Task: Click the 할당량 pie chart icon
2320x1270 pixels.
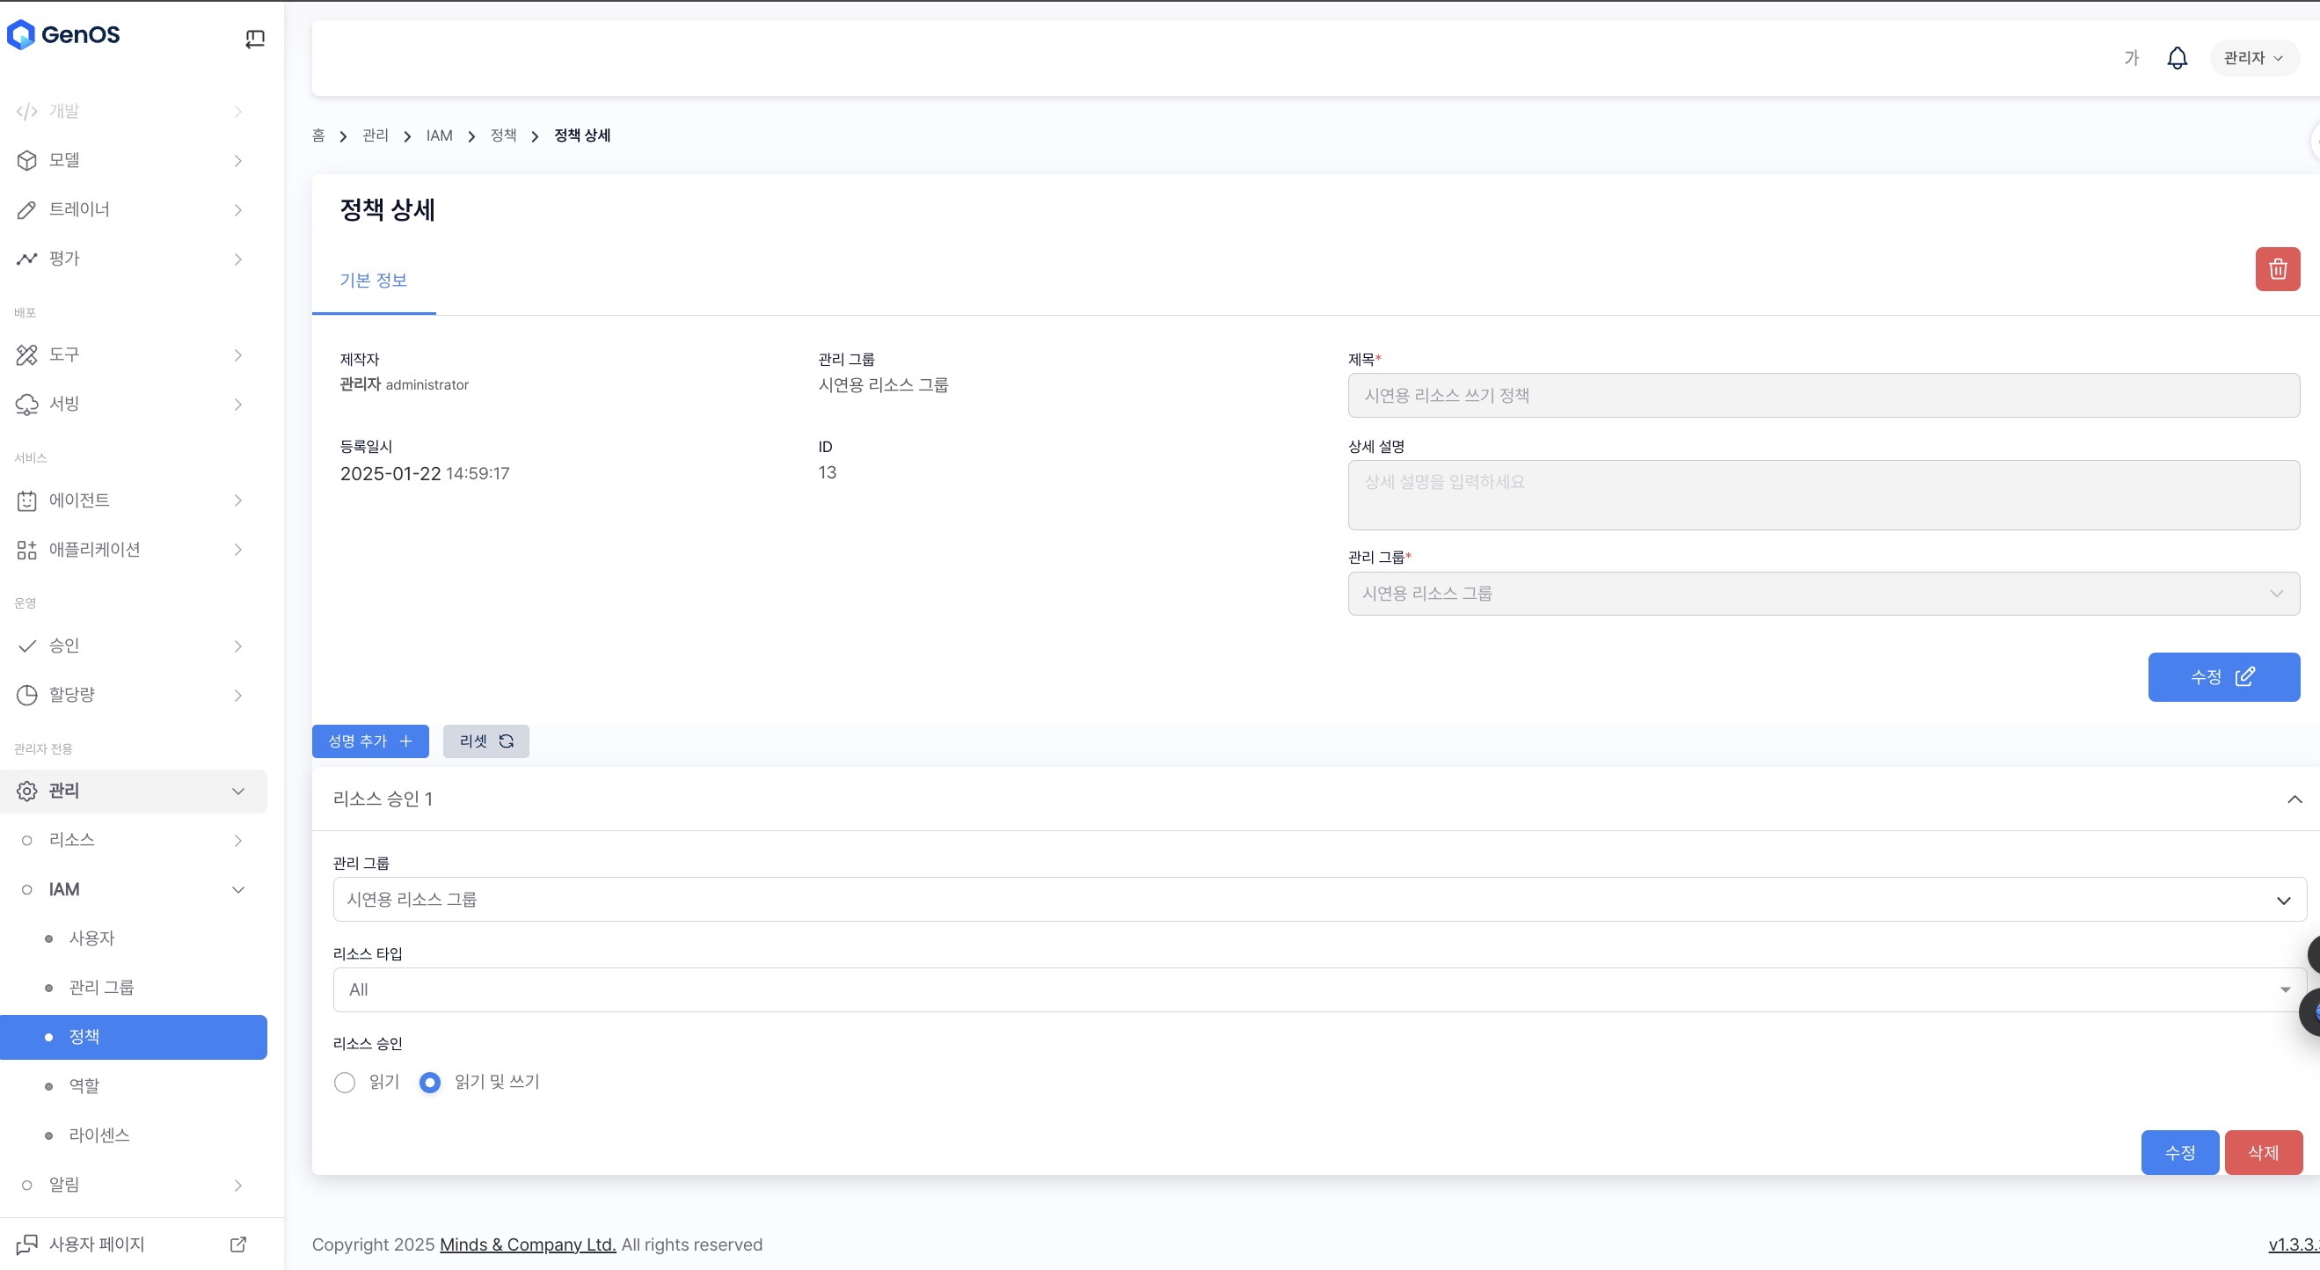Action: (27, 695)
